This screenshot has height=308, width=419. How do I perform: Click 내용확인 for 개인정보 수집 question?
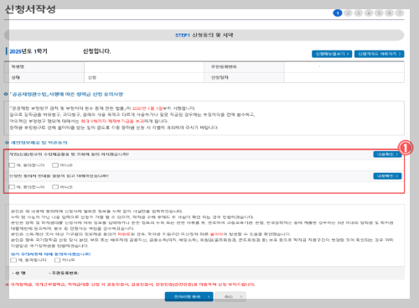pos(387,154)
